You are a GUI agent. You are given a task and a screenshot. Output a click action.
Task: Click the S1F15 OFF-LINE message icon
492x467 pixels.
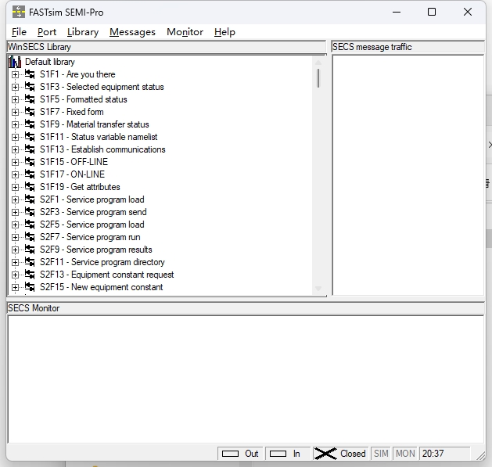point(30,162)
